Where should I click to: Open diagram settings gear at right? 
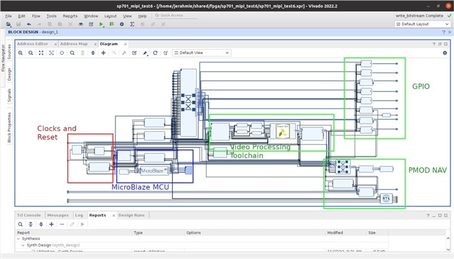445,53
